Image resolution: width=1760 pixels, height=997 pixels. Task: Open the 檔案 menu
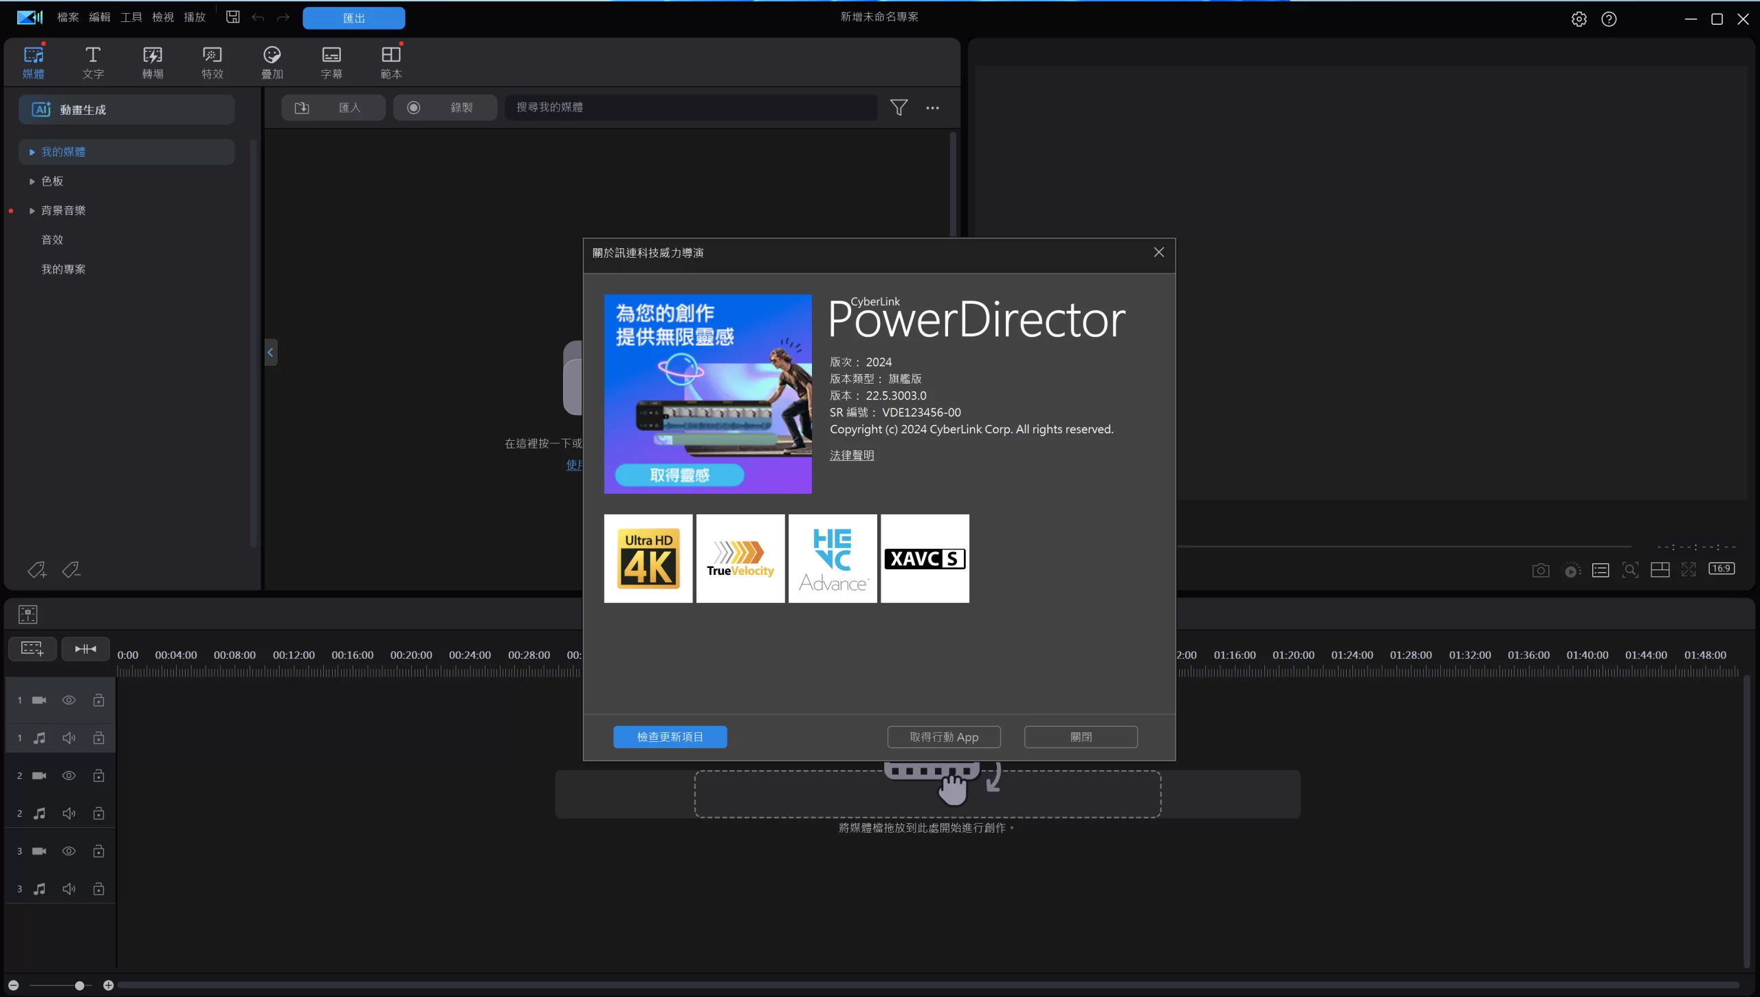pos(67,17)
